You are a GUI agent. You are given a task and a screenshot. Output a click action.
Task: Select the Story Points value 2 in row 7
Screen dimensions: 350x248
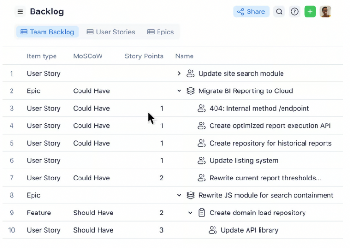(161, 178)
